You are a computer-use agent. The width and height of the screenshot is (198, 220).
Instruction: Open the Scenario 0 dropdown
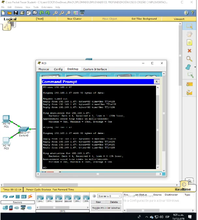pyautogui.click(x=109, y=196)
